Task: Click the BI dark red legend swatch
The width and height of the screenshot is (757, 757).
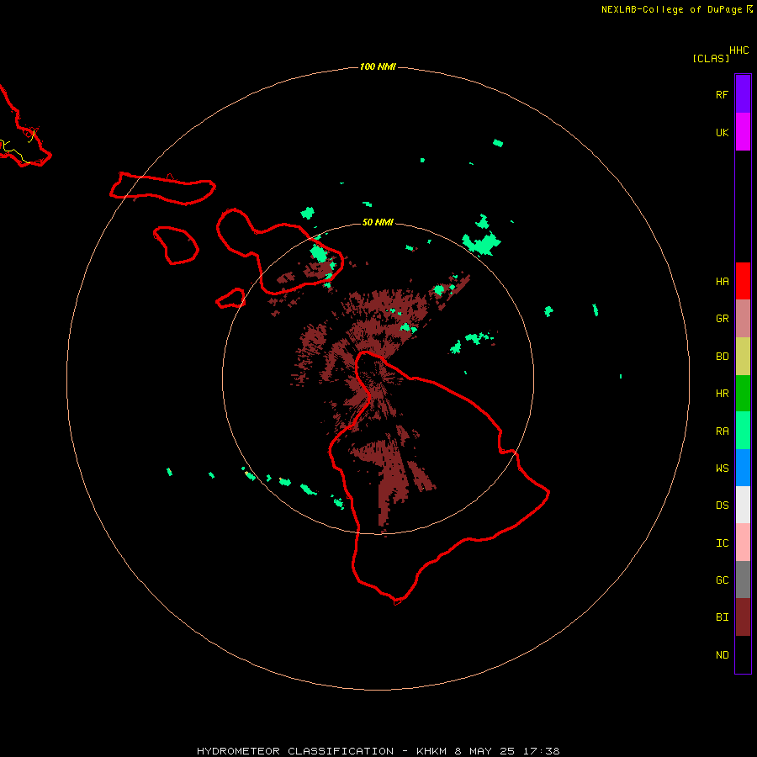Action: [743, 617]
